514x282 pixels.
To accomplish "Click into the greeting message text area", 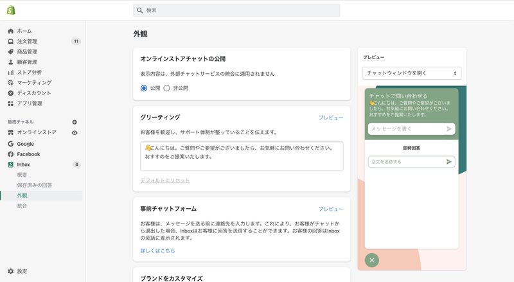I will (242, 156).
